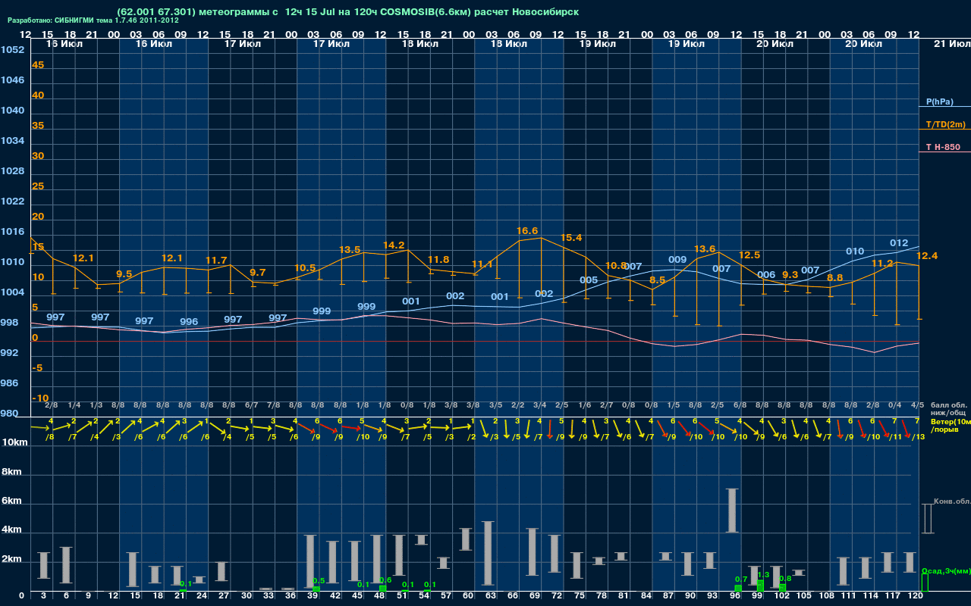Click the 96 forecast hour tick
The image size is (971, 606).
[736, 596]
